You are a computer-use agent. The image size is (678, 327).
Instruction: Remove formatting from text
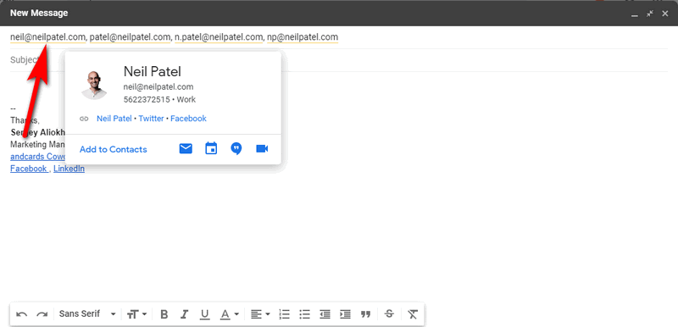point(413,314)
